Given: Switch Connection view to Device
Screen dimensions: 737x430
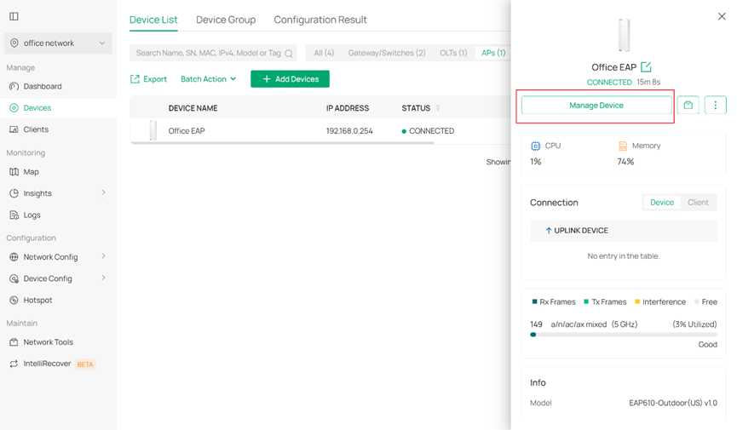Looking at the screenshot, I should coord(662,203).
